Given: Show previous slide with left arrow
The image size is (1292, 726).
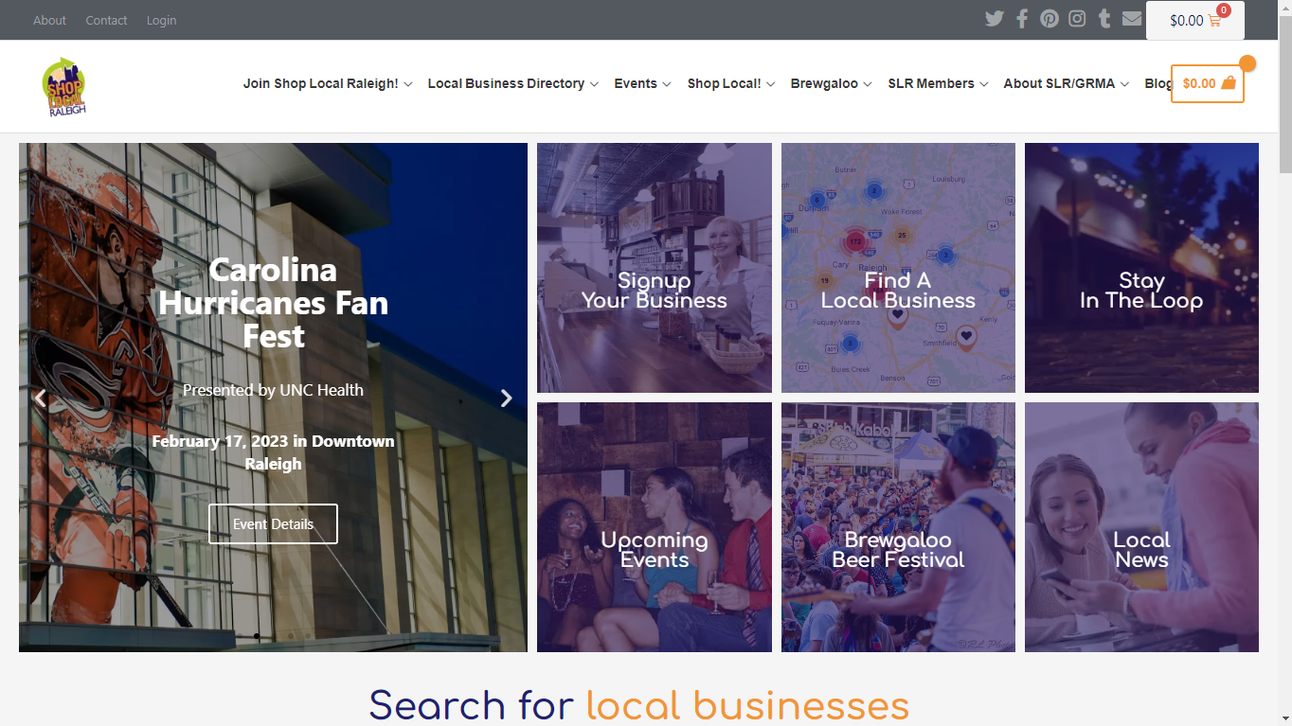Looking at the screenshot, I should [x=40, y=398].
